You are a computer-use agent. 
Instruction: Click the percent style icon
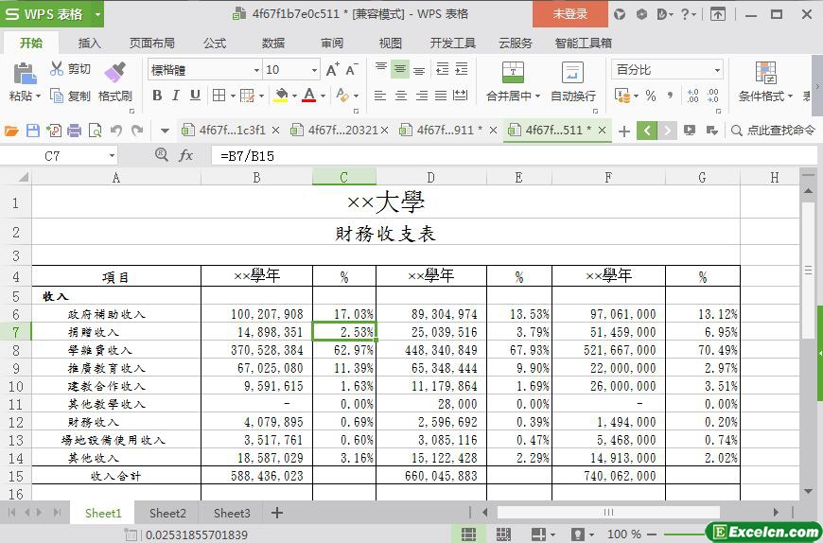pos(651,96)
